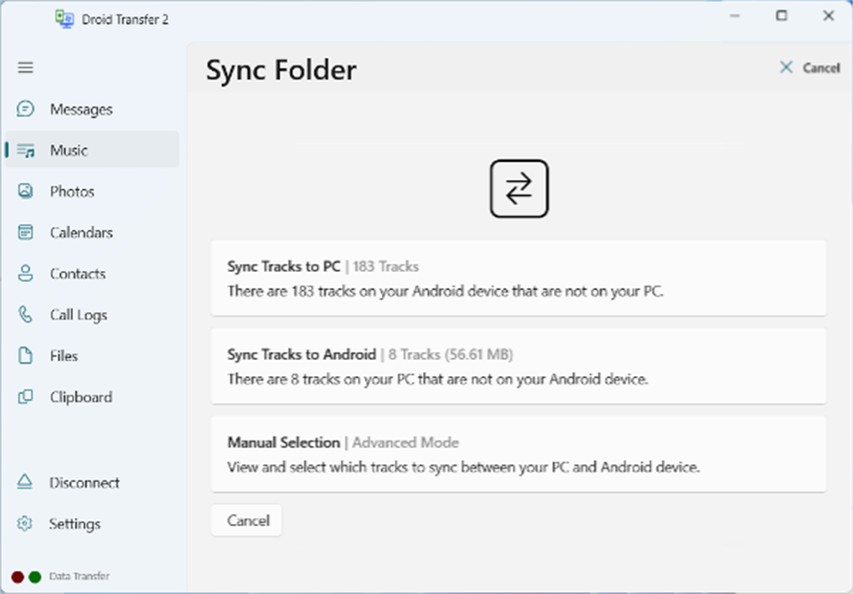Choose Sync Tracks to Android option
The width and height of the screenshot is (853, 594).
tap(519, 367)
